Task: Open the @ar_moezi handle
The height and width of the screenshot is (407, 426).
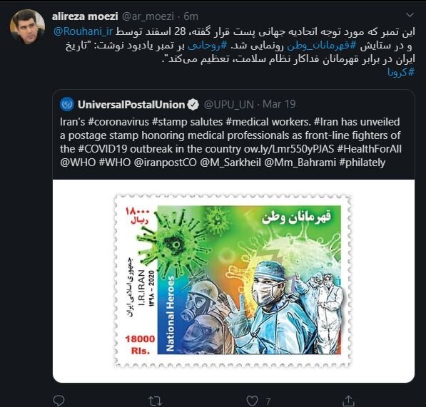Action: [x=148, y=16]
